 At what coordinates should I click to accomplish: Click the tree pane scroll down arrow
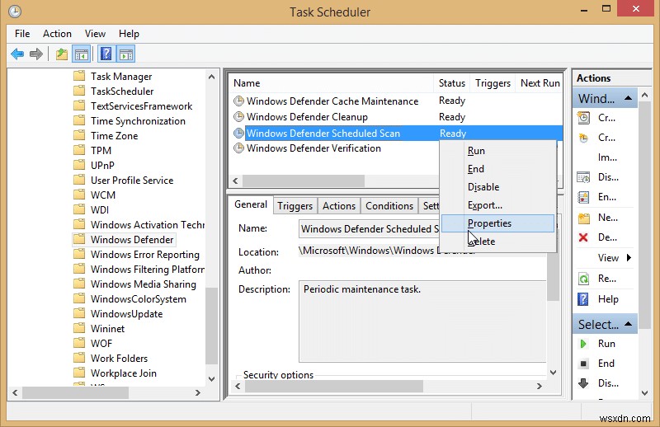(x=212, y=378)
